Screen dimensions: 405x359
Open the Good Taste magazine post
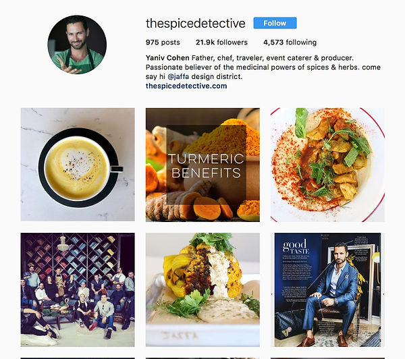pyautogui.click(x=327, y=289)
